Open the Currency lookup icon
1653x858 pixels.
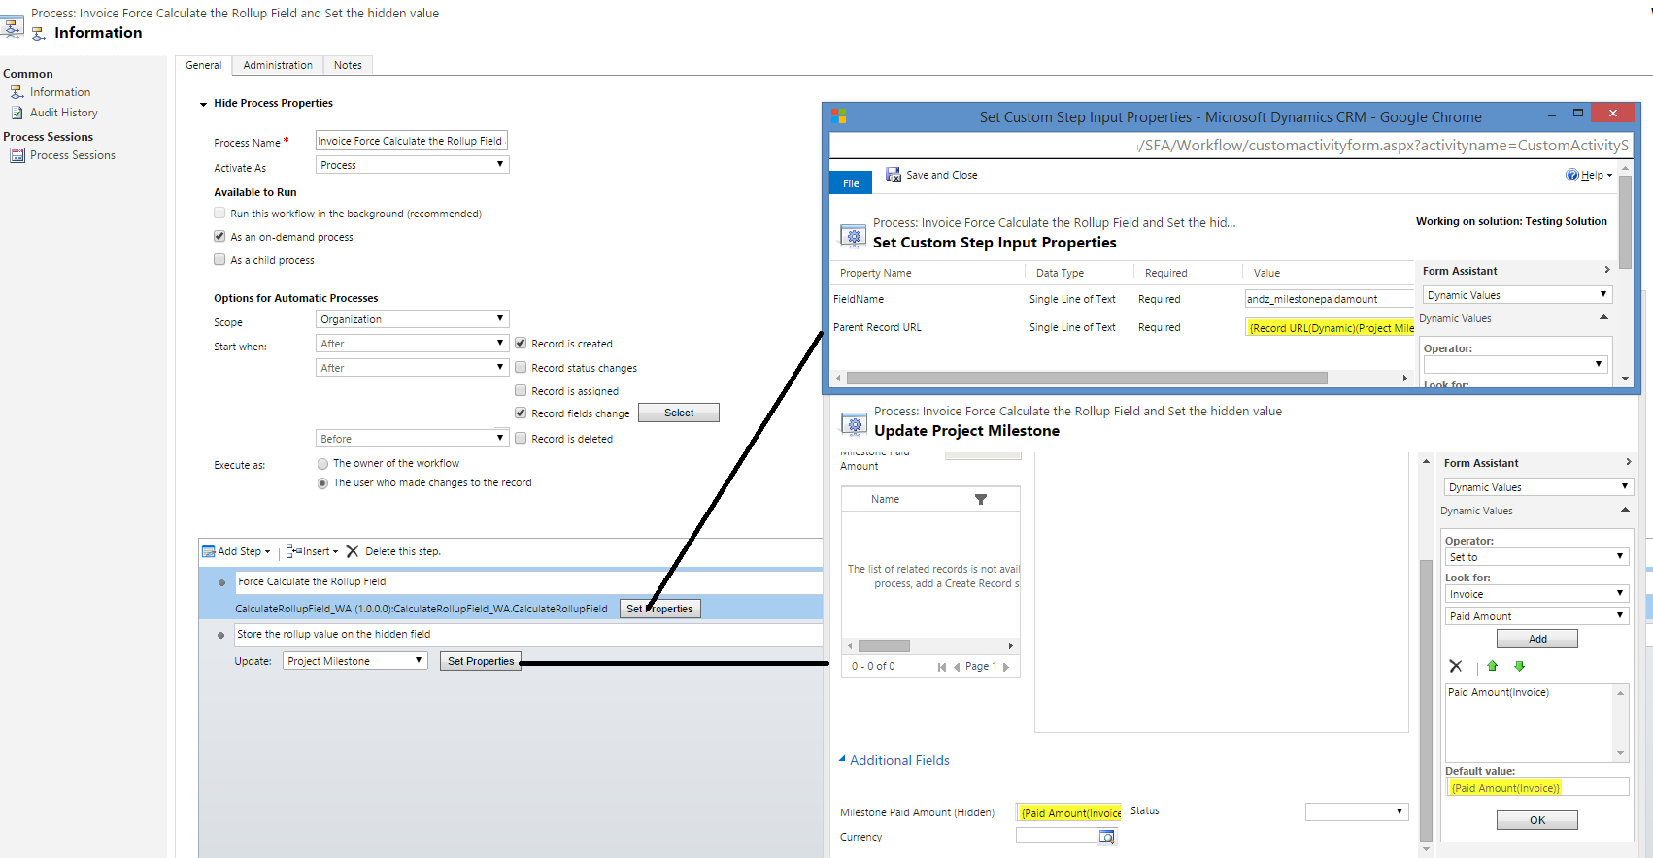(1106, 837)
